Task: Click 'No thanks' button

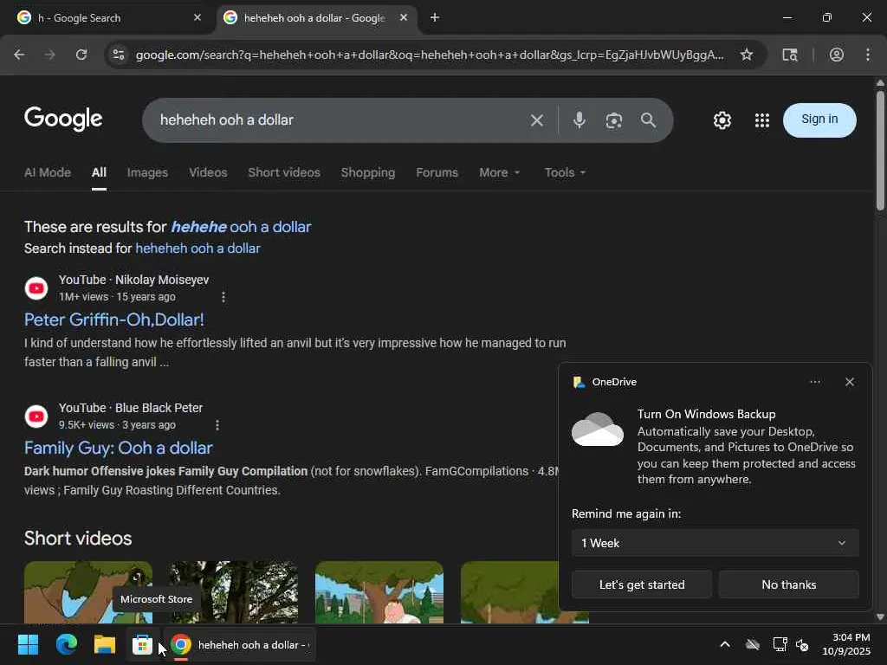Action: coord(788,584)
